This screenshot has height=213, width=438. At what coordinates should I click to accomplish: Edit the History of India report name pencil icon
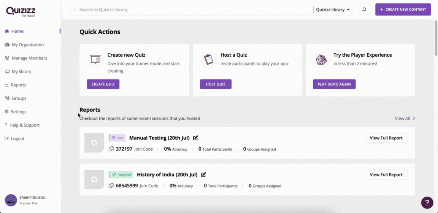(x=204, y=175)
